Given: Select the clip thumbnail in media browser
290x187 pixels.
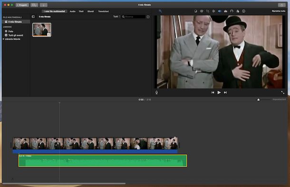Looking at the screenshot, I should [x=42, y=30].
